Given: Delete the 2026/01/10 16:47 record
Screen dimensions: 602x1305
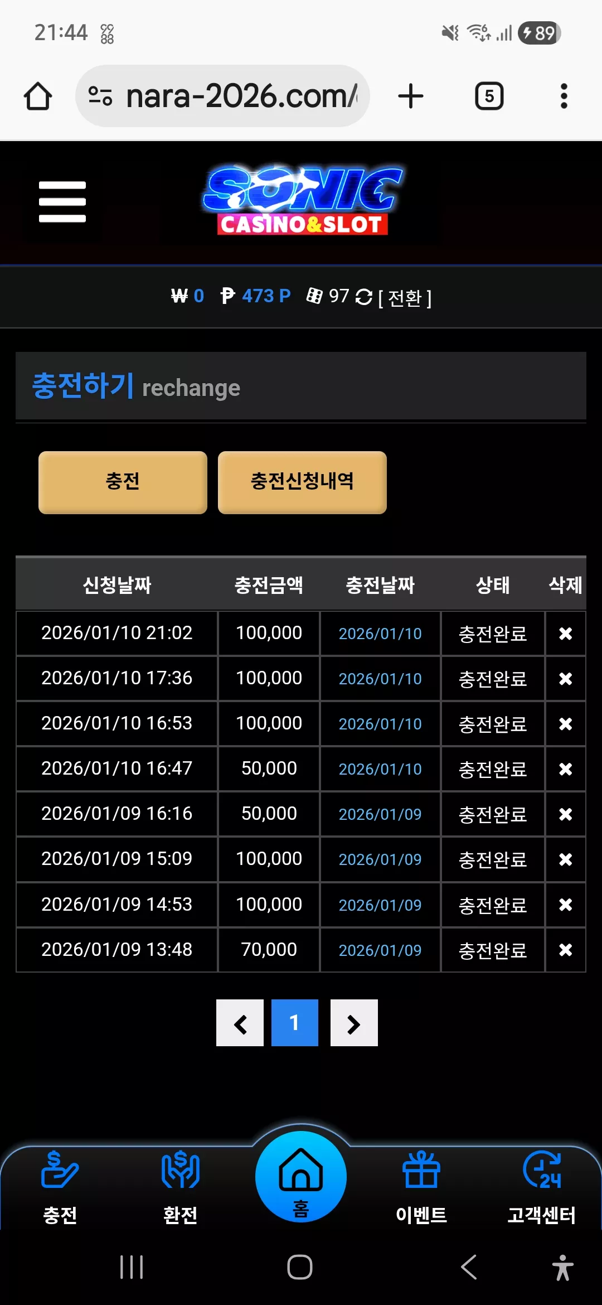Looking at the screenshot, I should tap(565, 769).
